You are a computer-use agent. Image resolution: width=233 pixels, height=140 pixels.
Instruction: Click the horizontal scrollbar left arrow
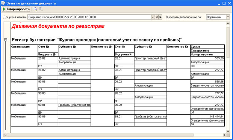(x=5, y=135)
